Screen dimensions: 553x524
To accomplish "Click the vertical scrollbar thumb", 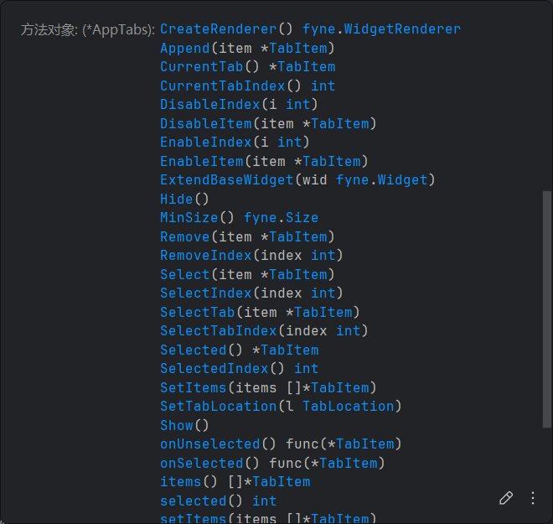I will 547,310.
